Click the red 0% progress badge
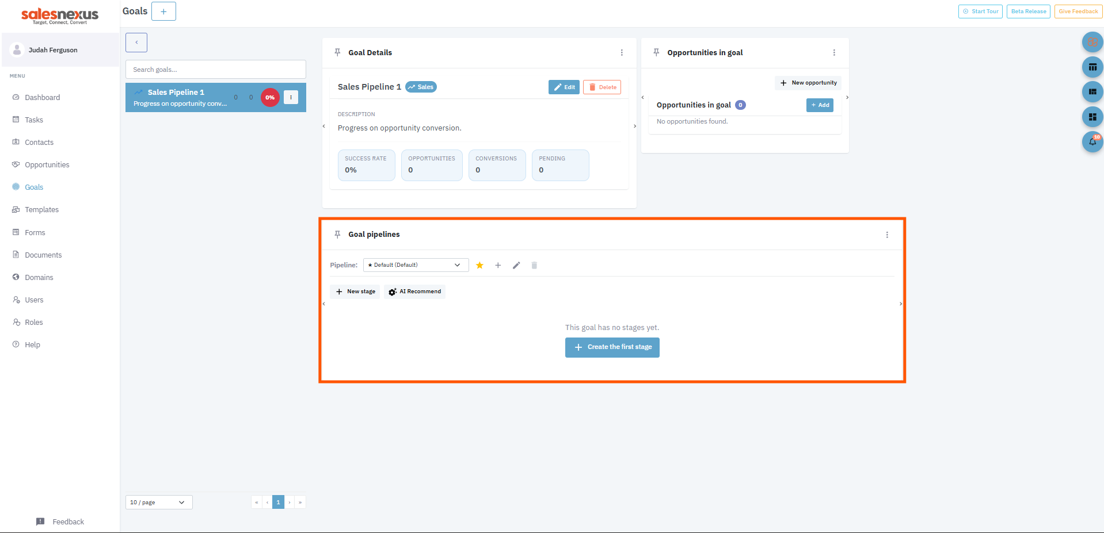1104x533 pixels. tap(270, 97)
